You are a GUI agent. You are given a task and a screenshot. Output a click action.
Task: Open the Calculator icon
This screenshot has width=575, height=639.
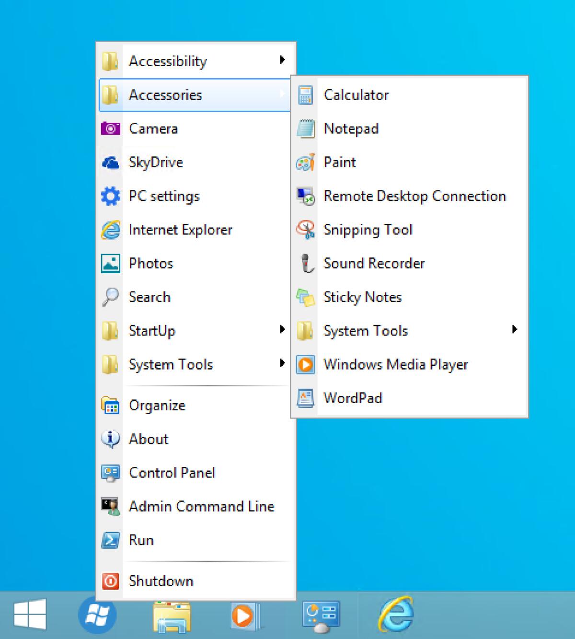click(x=356, y=95)
